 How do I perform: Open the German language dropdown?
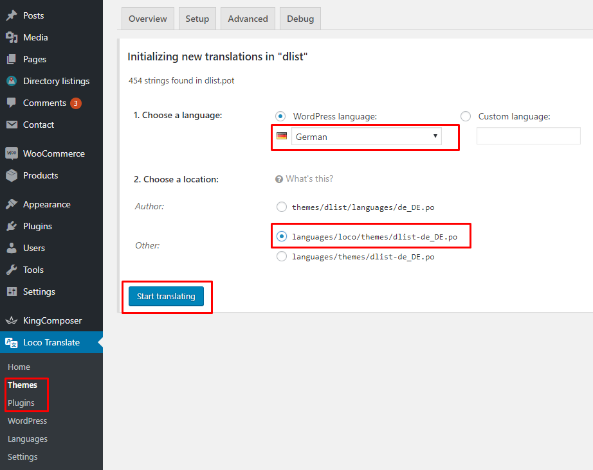pyautogui.click(x=366, y=137)
